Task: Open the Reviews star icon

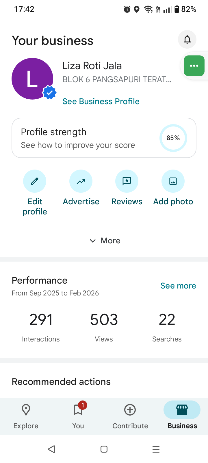Action: (x=127, y=181)
